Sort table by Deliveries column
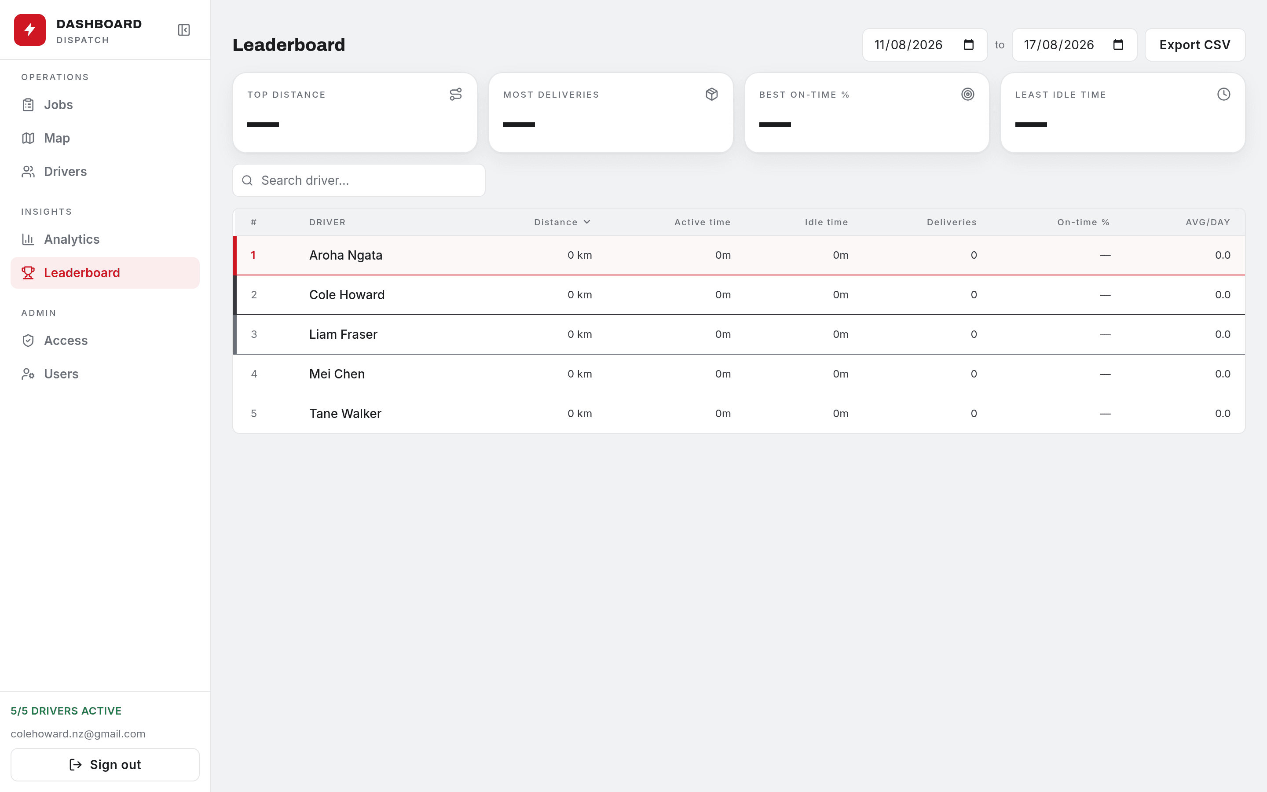The image size is (1267, 792). click(x=951, y=222)
